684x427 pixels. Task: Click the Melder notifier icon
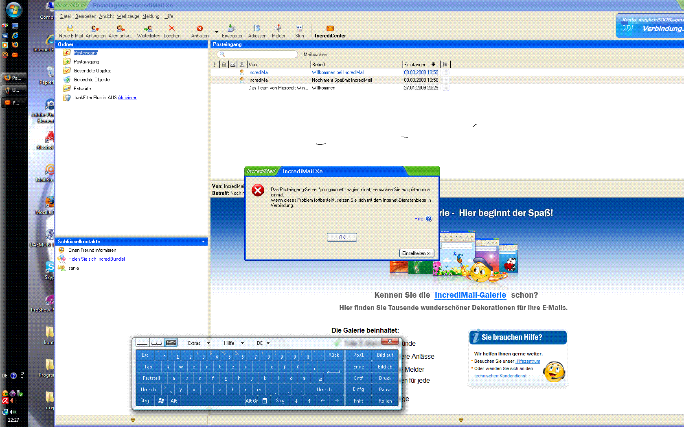click(x=278, y=31)
